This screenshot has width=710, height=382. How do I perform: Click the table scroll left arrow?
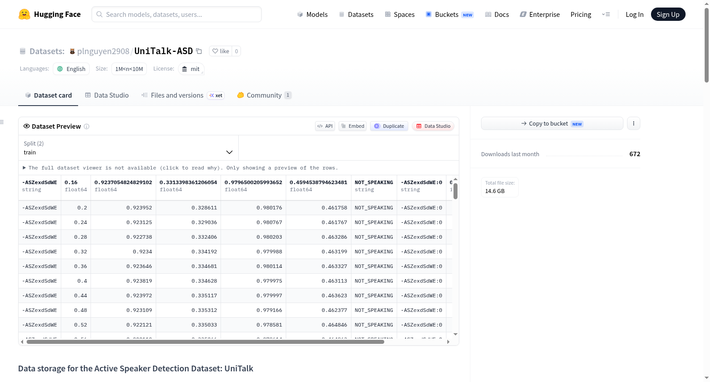tap(22, 342)
